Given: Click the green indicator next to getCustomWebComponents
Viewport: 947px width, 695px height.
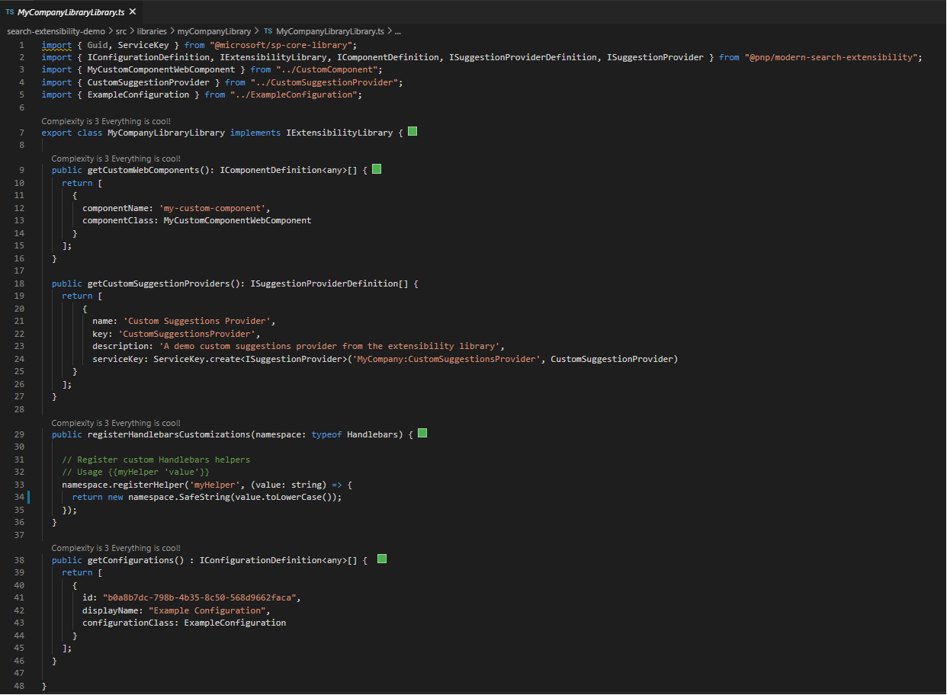Looking at the screenshot, I should 376,168.
